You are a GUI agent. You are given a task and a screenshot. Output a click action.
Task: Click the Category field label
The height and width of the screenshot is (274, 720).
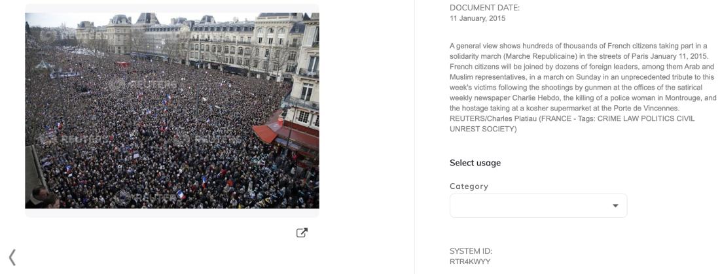click(x=469, y=186)
